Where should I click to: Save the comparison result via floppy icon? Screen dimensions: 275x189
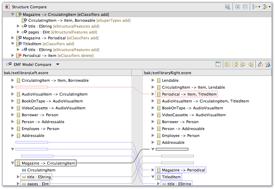tap(227, 7)
